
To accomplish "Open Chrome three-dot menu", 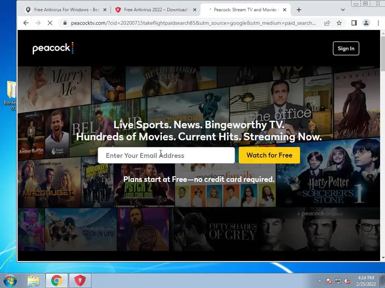I will click(378, 23).
